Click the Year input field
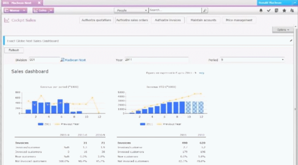The width and height of the screenshot is (298, 165). pyautogui.click(x=156, y=60)
